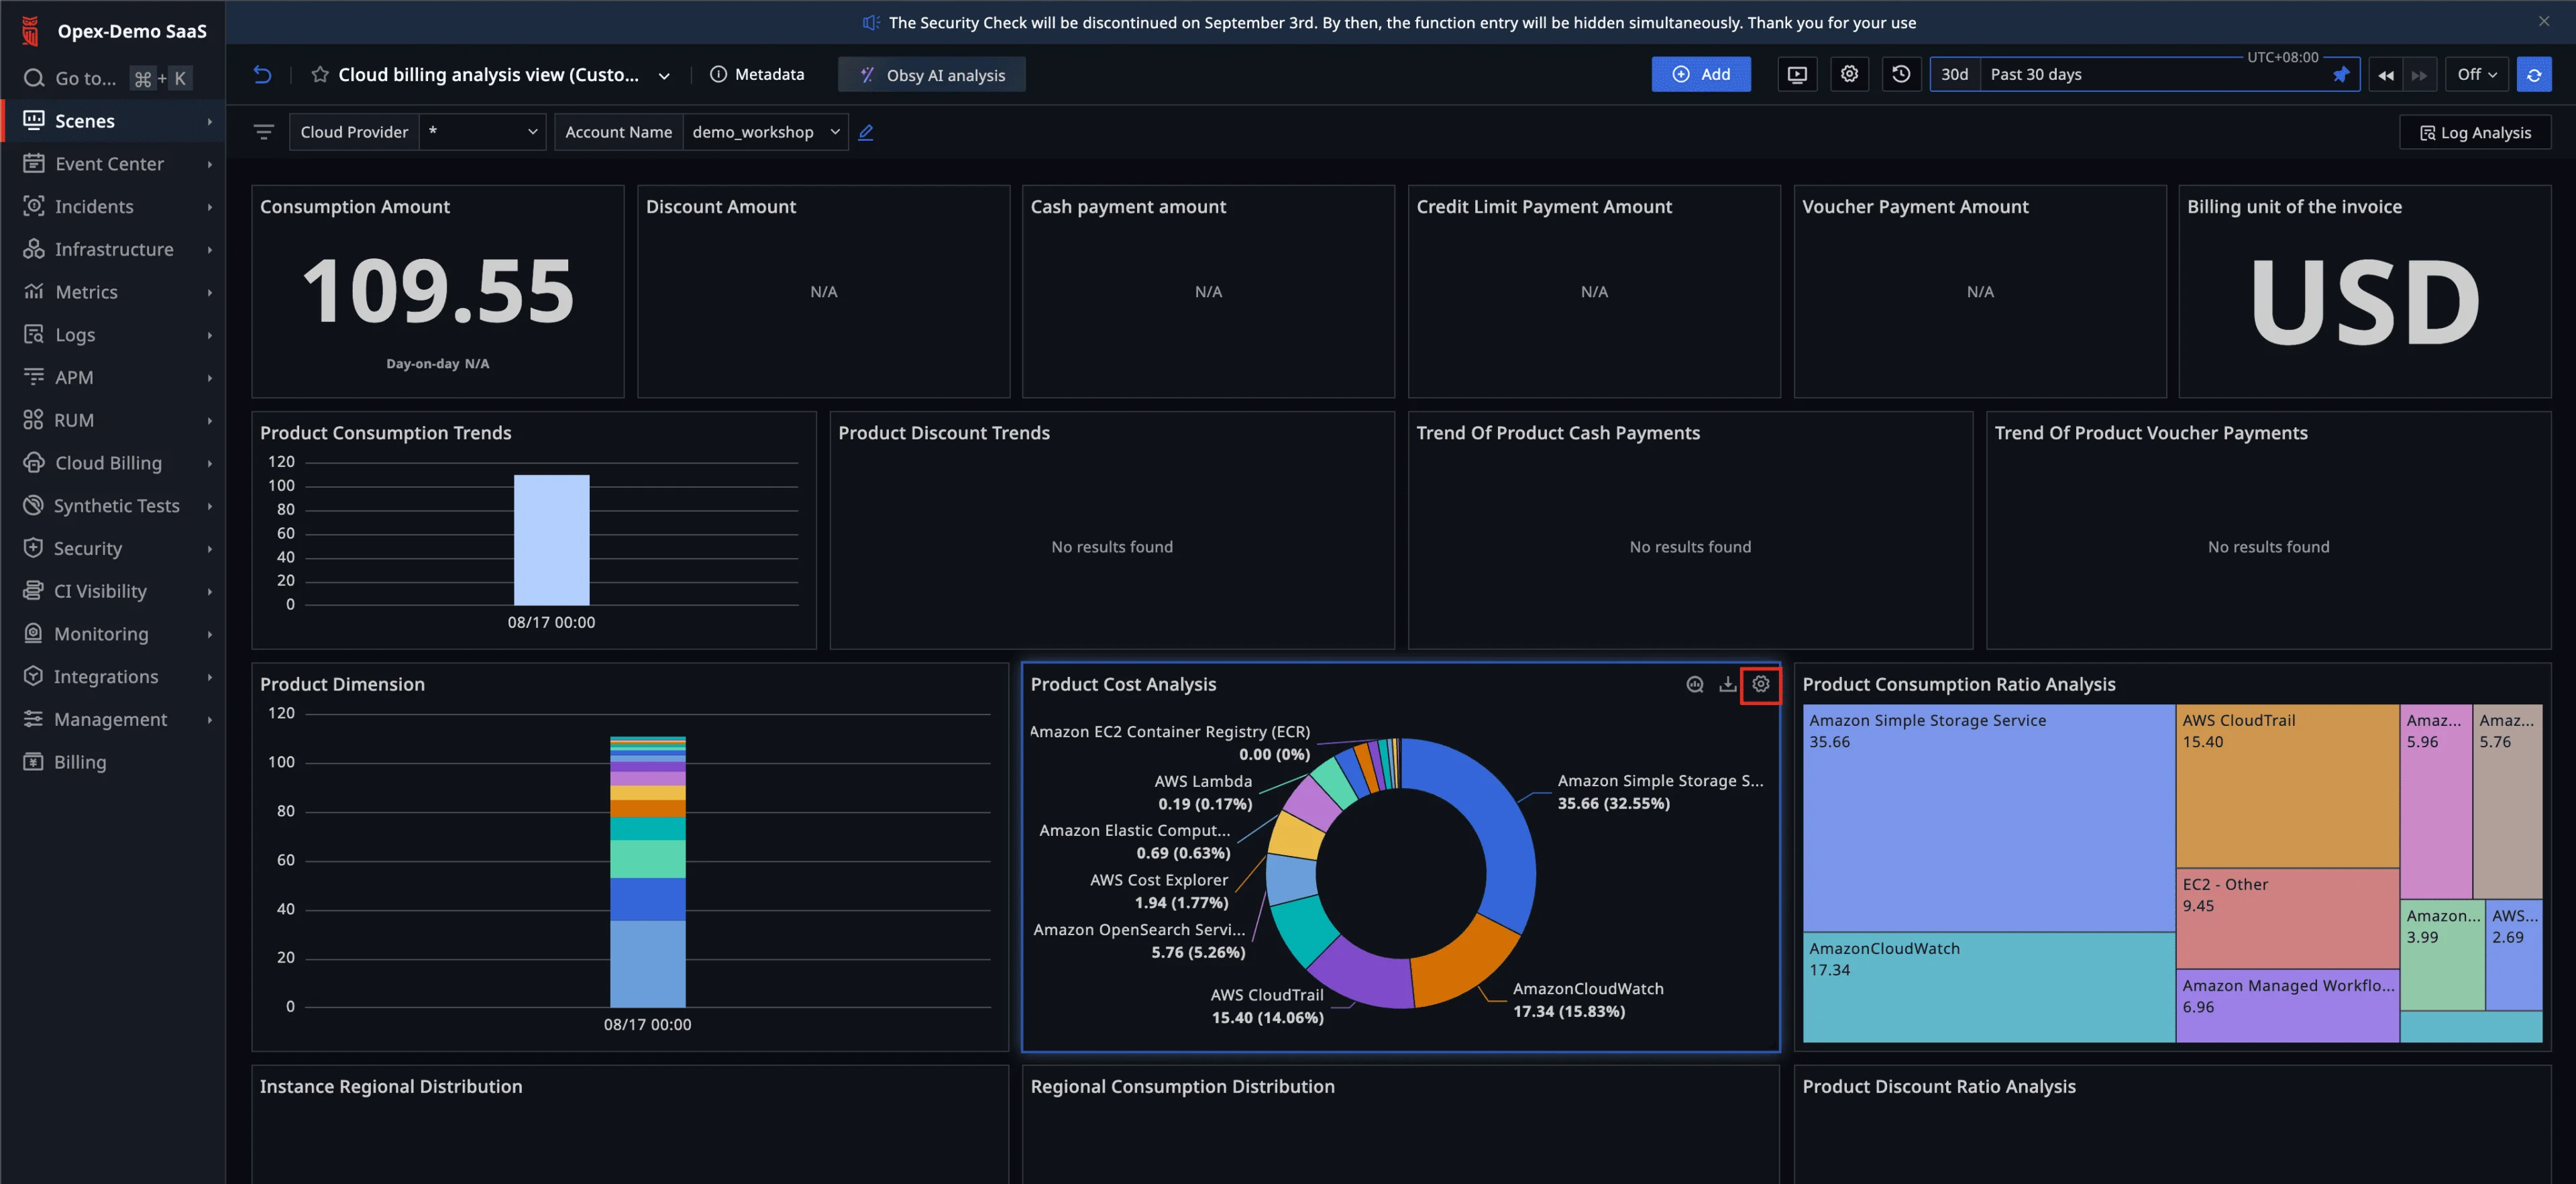Image resolution: width=2576 pixels, height=1184 pixels.
Task: Click the Product Cost Analysis query inspect icon
Action: pos(1694,685)
